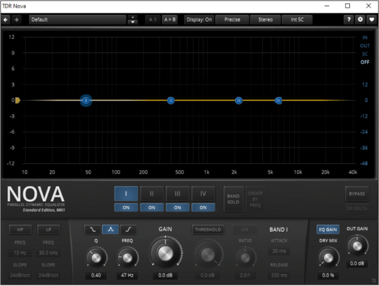Toggle band I ON button
379x286 pixels.
click(126, 208)
